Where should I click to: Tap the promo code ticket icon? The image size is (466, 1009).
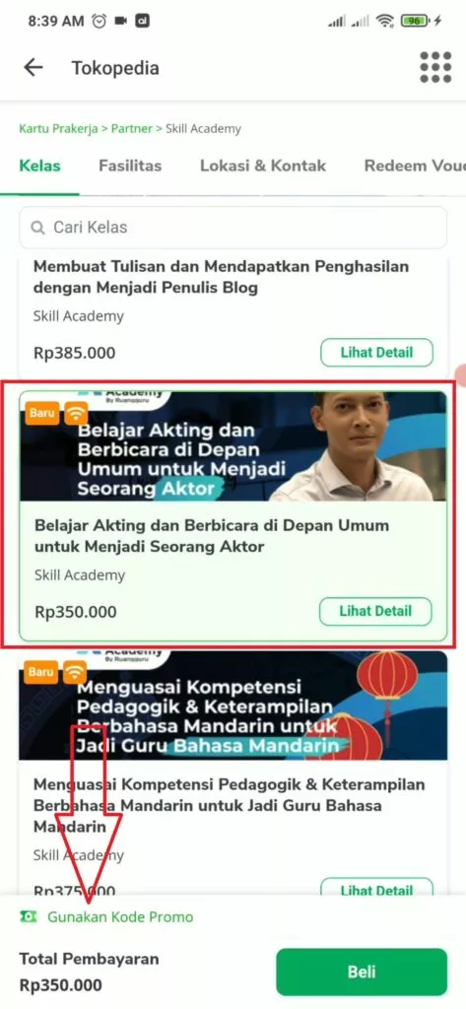[x=28, y=916]
